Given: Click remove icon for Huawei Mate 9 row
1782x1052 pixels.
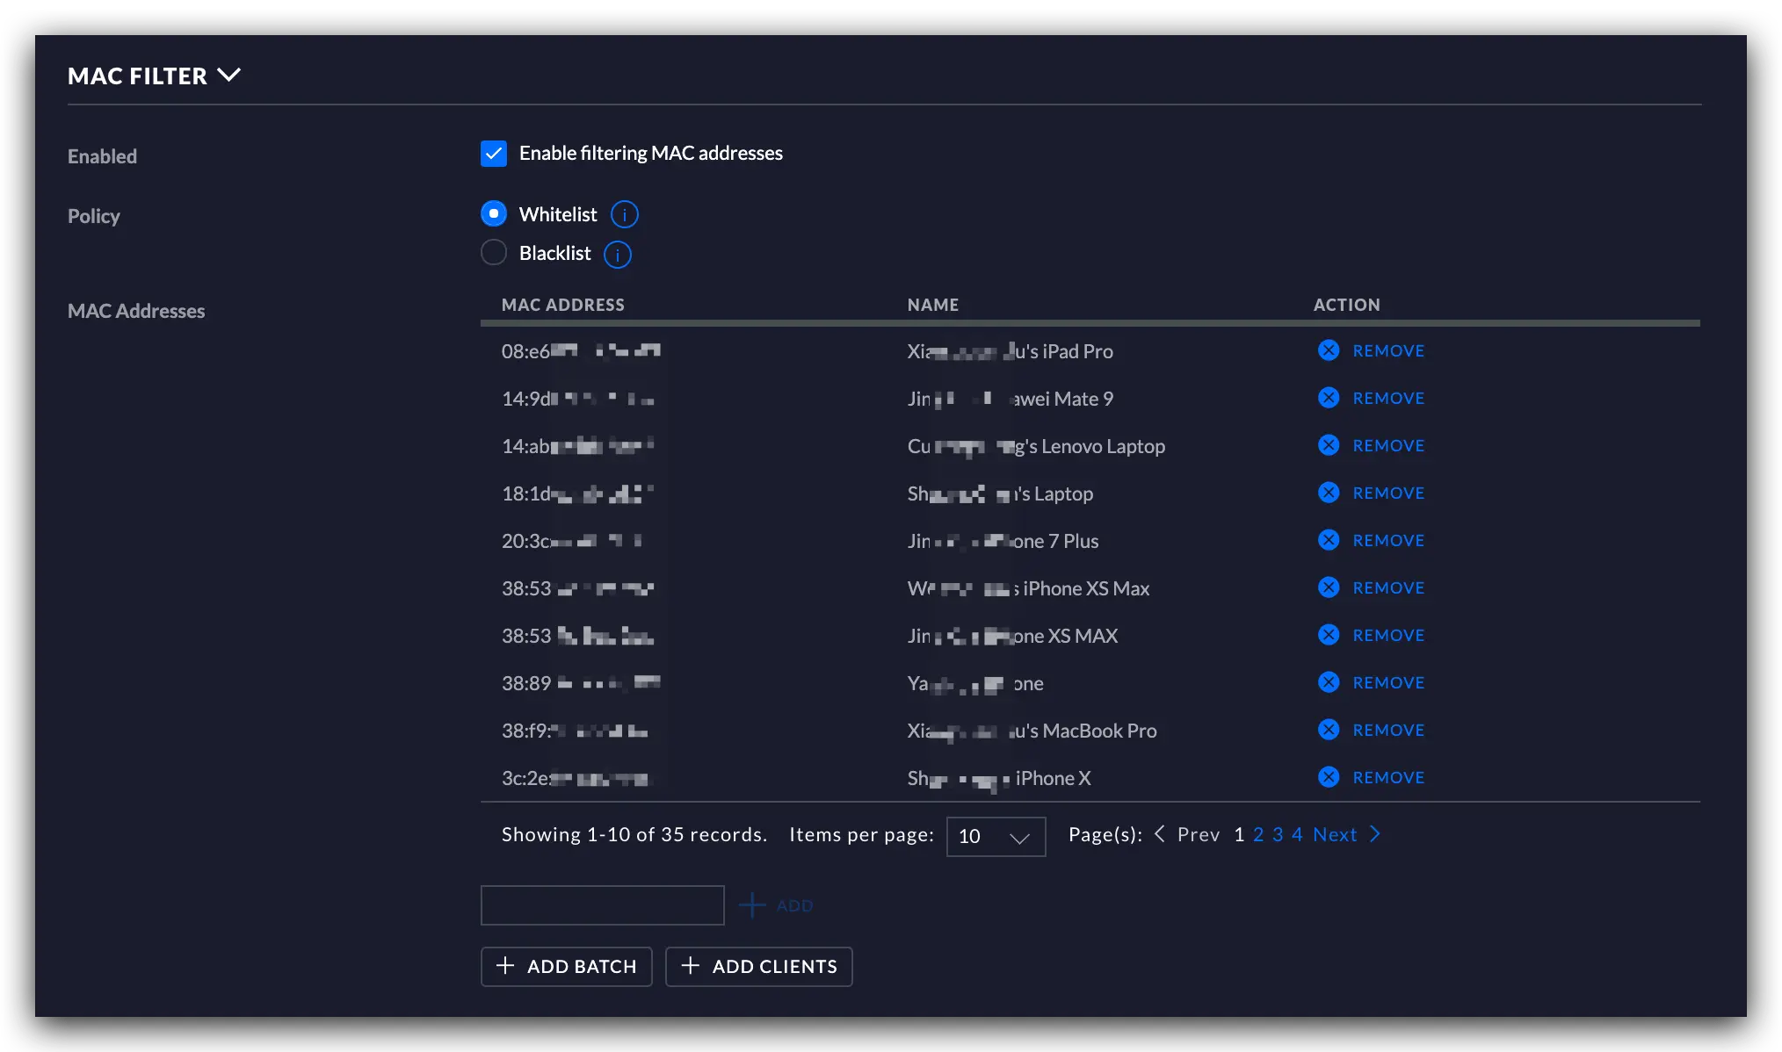Looking at the screenshot, I should (x=1329, y=398).
